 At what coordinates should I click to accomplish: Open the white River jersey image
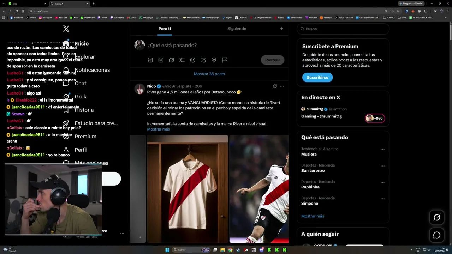coord(188,189)
